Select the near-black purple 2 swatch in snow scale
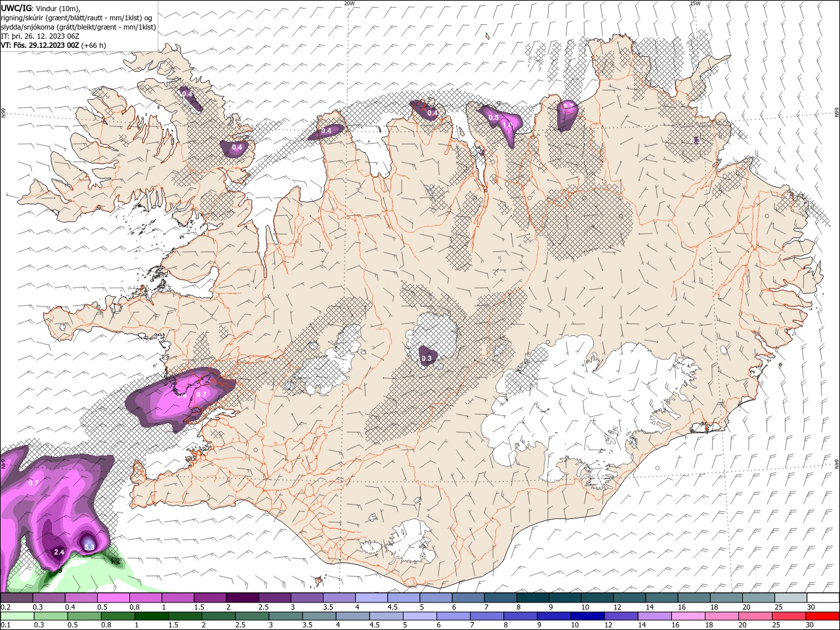The image size is (840, 630). pos(242,598)
